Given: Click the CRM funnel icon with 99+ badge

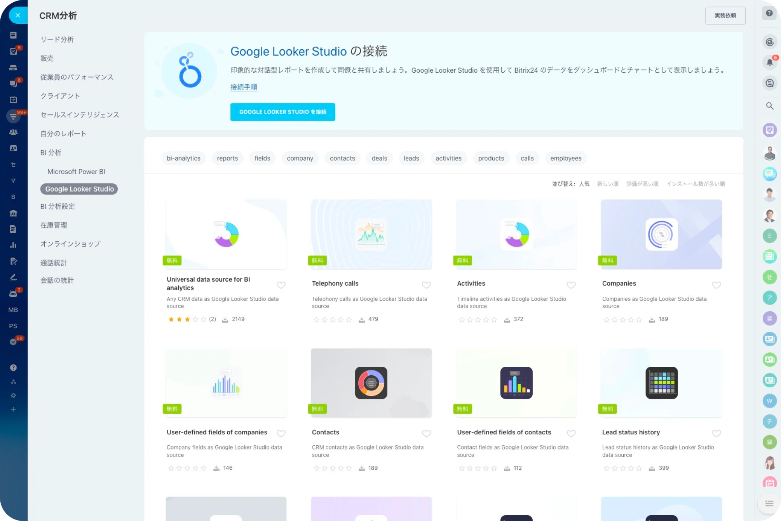Looking at the screenshot, I should [13, 116].
